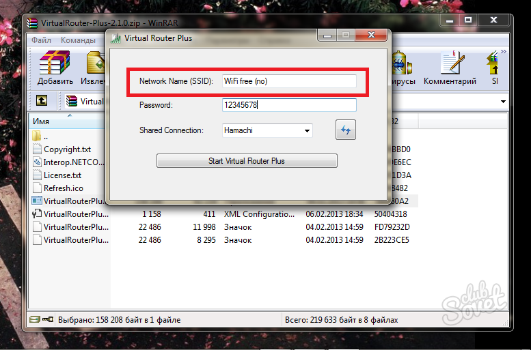Select the Refresh.ico file
This screenshot has width=531, height=350.
[63, 188]
